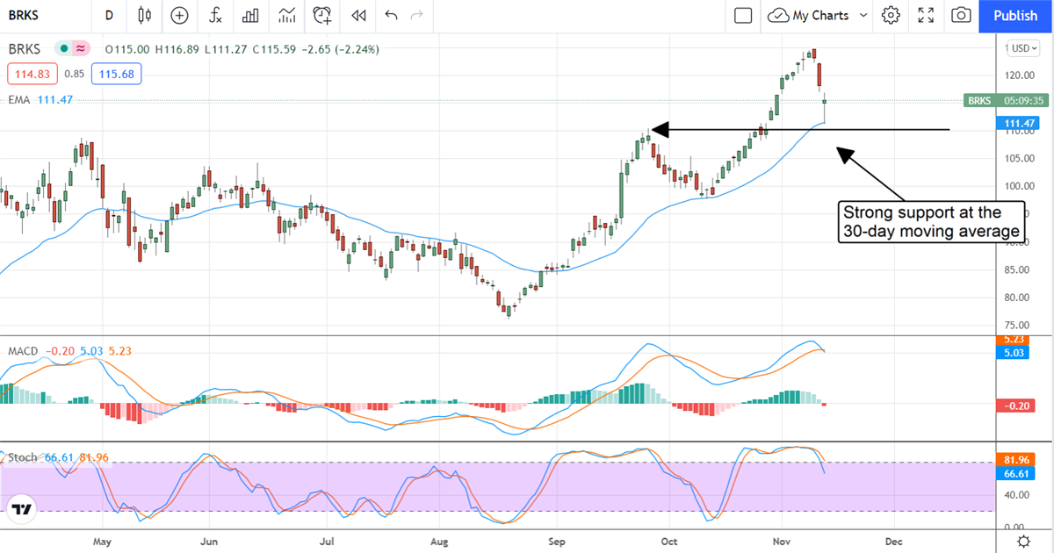Toggle the green market status dot beside BRKS
The height and width of the screenshot is (553, 1054).
(64, 49)
